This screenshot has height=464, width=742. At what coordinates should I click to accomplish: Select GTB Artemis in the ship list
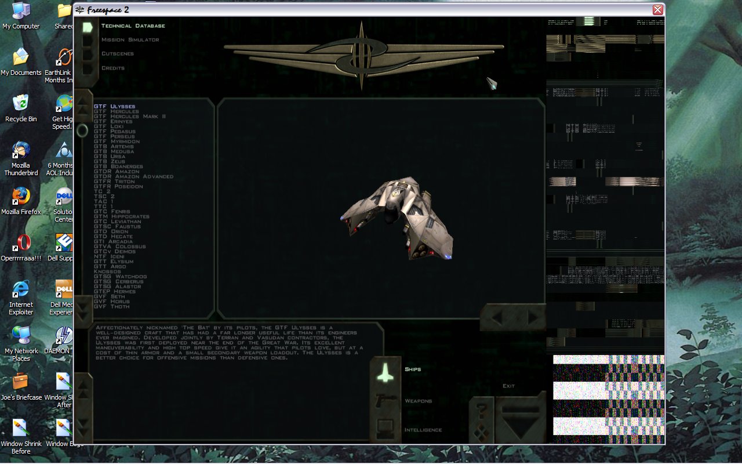(114, 147)
